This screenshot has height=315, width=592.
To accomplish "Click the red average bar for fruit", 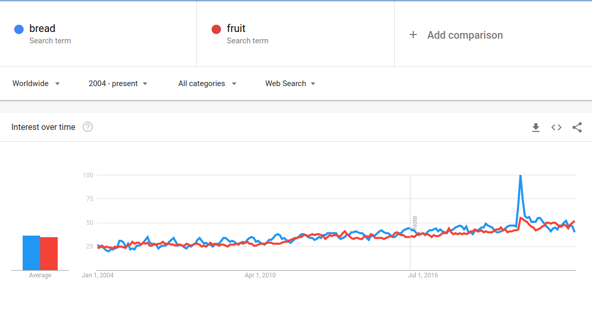I will [x=49, y=253].
